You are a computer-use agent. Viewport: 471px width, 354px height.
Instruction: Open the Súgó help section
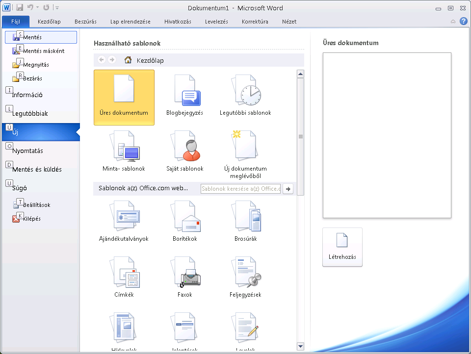41,188
